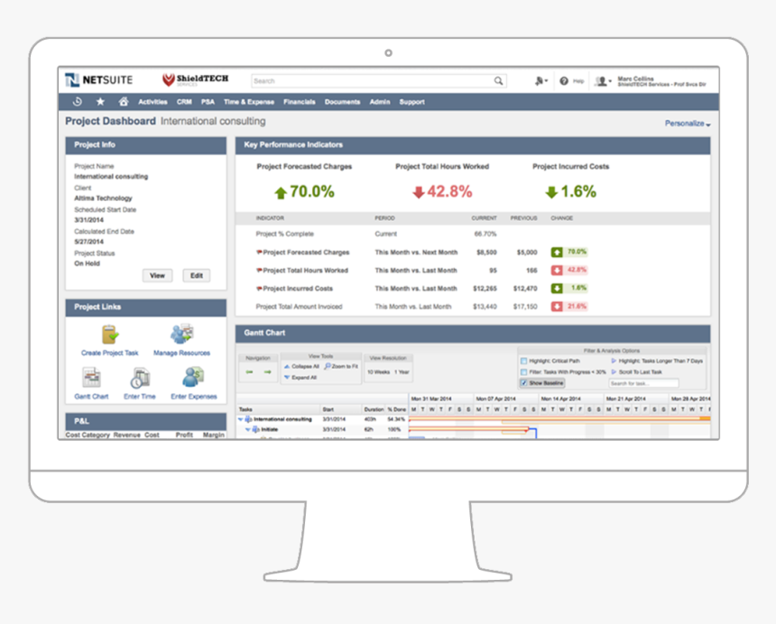Click the red down arrow beside 42.8%
This screenshot has height=624, width=776.
point(419,192)
